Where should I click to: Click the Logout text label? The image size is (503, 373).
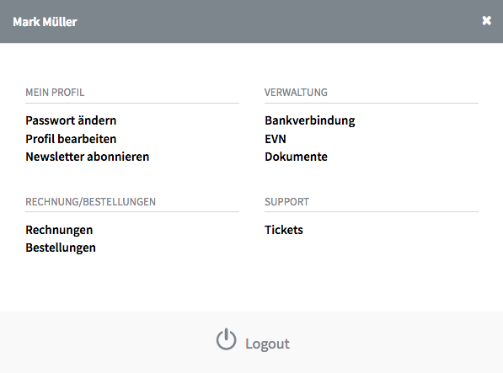268,344
